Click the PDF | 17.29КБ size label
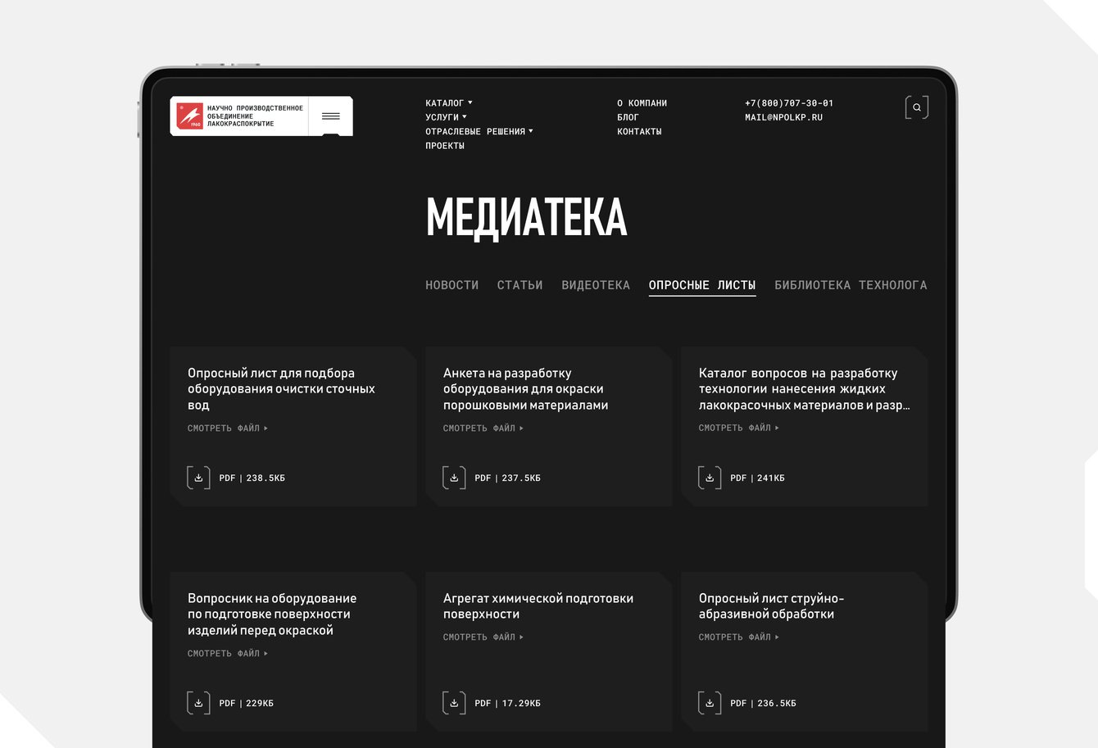The image size is (1098, 748). (x=508, y=703)
